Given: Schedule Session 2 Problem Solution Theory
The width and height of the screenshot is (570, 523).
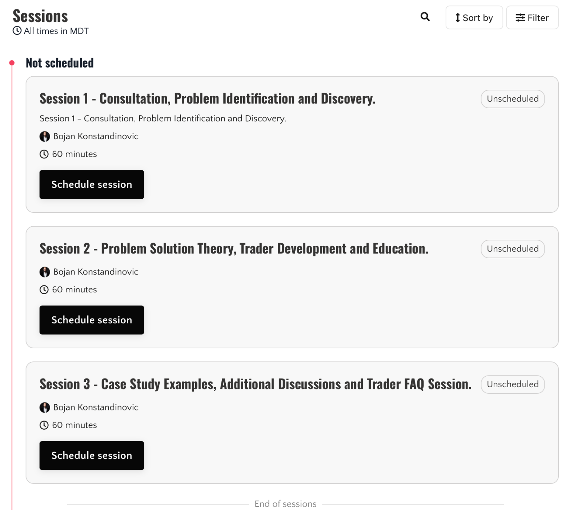Looking at the screenshot, I should 92,320.
